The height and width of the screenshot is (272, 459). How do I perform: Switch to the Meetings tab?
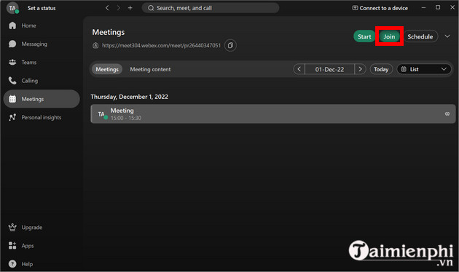107,69
